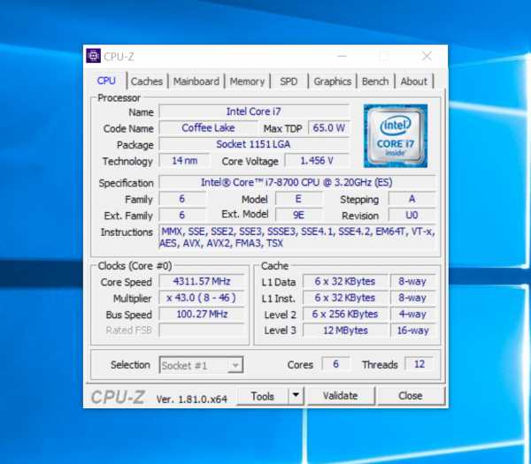531x464 pixels.
Task: Click the Close button at bottom
Action: 411,396
